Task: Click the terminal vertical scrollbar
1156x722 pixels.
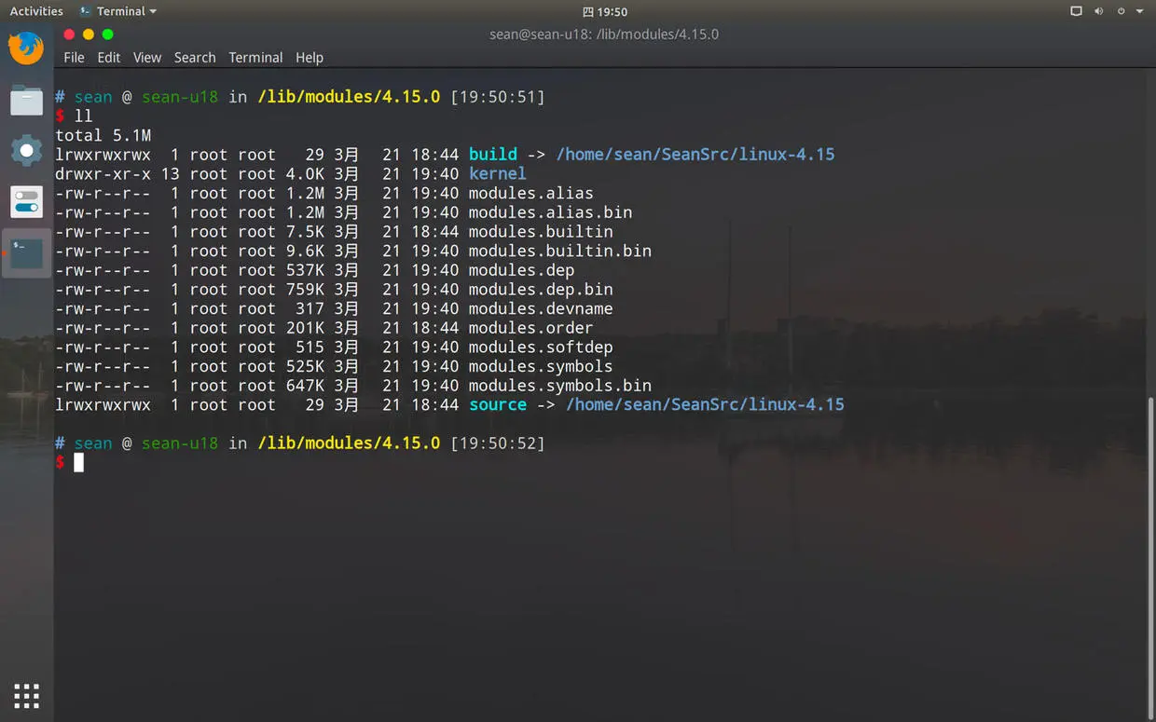Action: point(1150,559)
